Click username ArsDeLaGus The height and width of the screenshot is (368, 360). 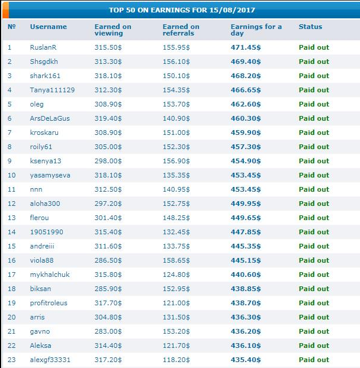[x=50, y=118]
